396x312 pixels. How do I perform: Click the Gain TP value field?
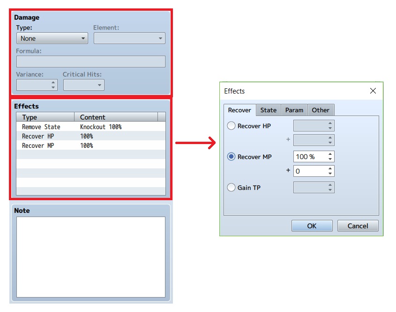[314, 188]
